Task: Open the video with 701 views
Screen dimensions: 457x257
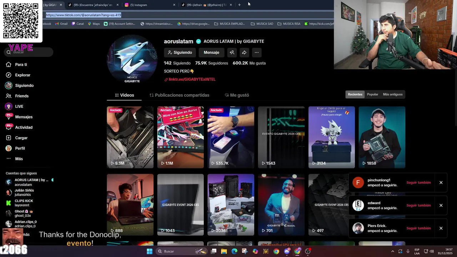Action: pyautogui.click(x=281, y=205)
